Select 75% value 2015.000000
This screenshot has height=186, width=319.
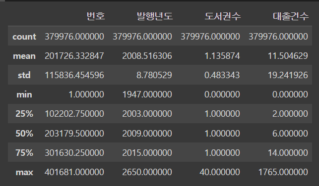click(x=147, y=153)
